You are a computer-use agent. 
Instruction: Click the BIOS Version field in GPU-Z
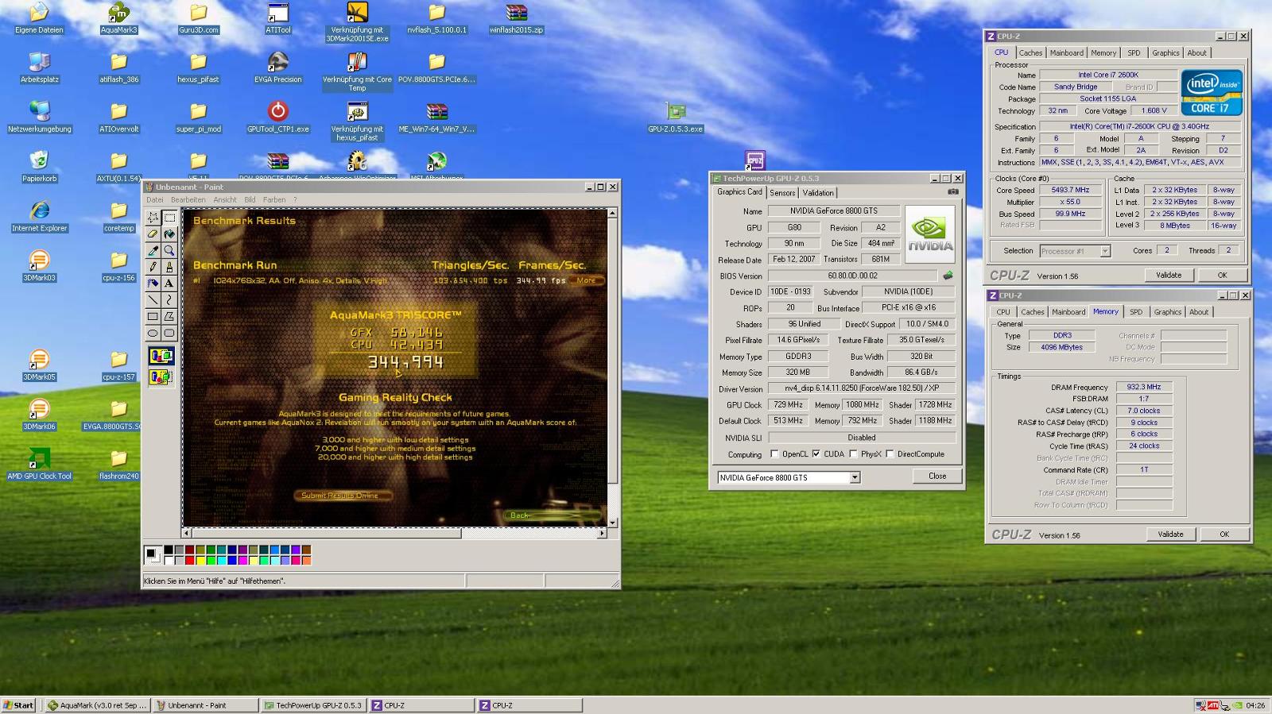click(852, 276)
